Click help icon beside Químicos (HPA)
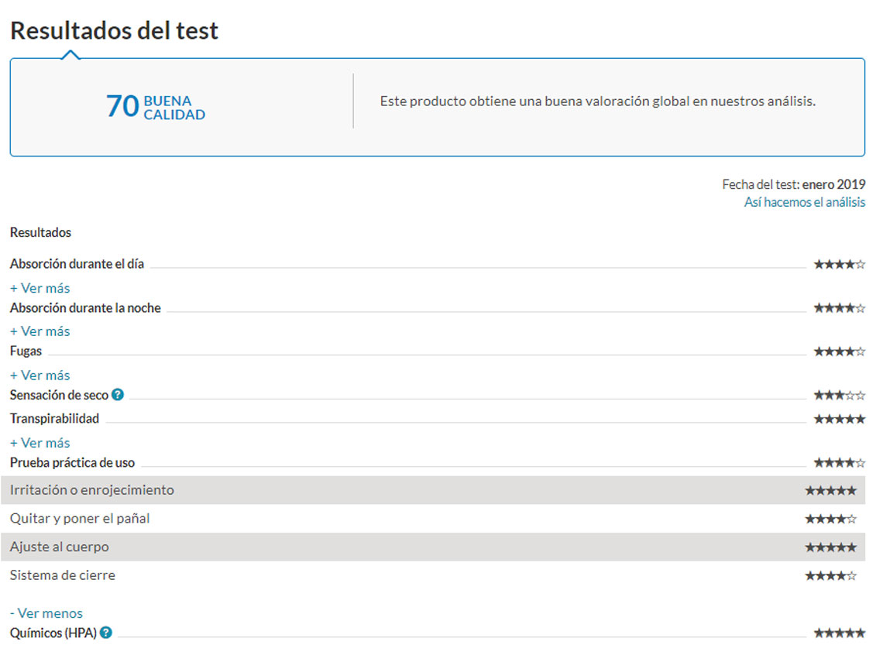Viewport: 883px width, 662px height. [106, 633]
